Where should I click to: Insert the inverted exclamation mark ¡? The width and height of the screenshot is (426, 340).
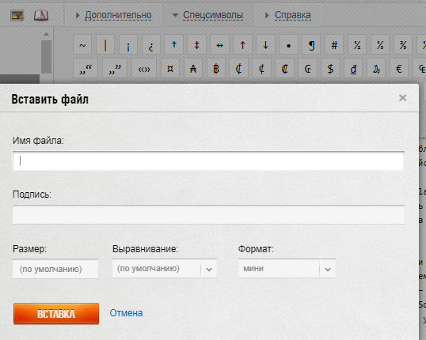click(128, 45)
